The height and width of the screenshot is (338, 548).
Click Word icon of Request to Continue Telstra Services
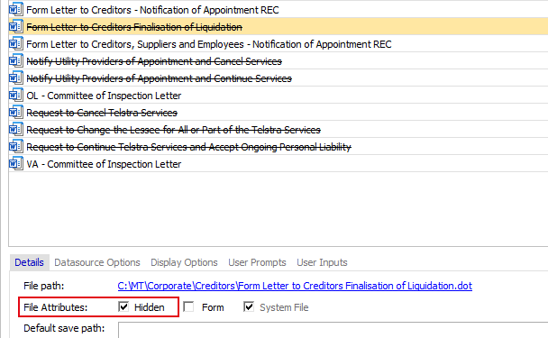[x=16, y=146]
